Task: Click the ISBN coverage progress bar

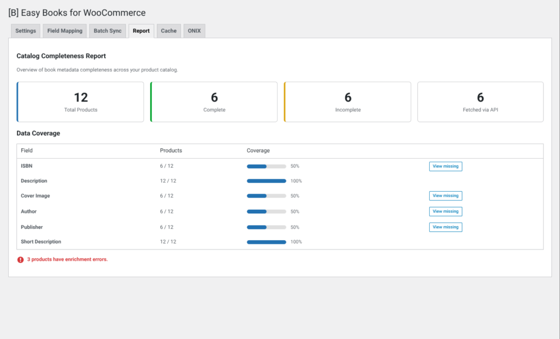Action: pyautogui.click(x=266, y=166)
